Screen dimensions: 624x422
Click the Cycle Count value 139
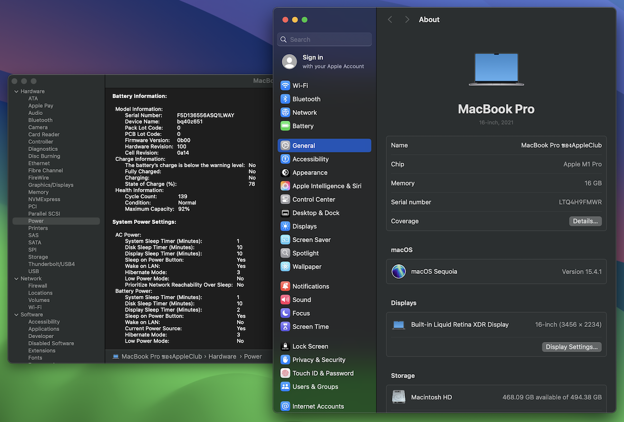(182, 196)
